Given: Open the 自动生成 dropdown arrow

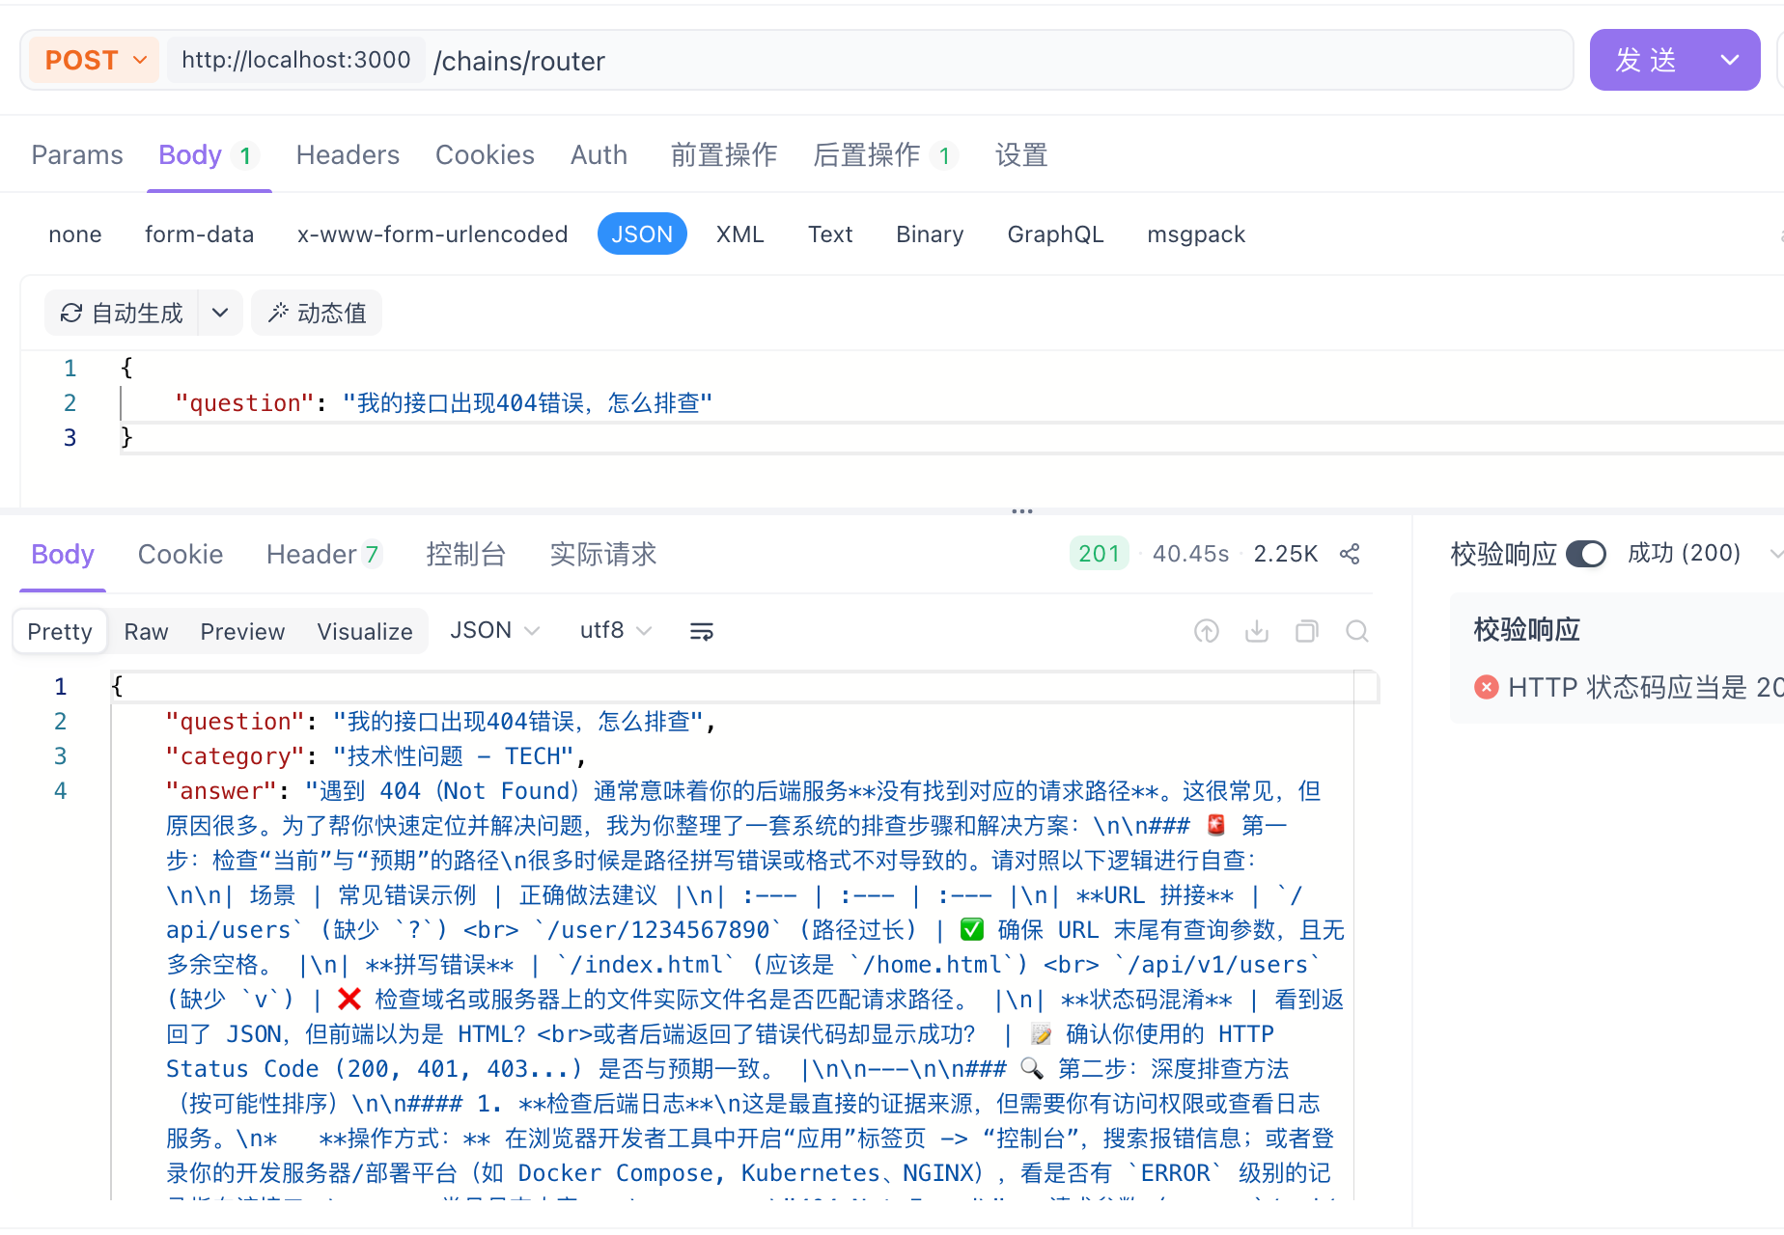Looking at the screenshot, I should pos(220,313).
